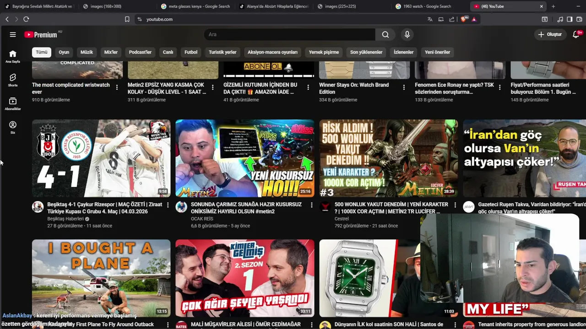This screenshot has width=586, height=329.
Task: Open Abonelikler subscriptions in sidebar
Action: [x=13, y=104]
